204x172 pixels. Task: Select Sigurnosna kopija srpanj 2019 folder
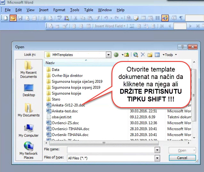click(x=73, y=87)
